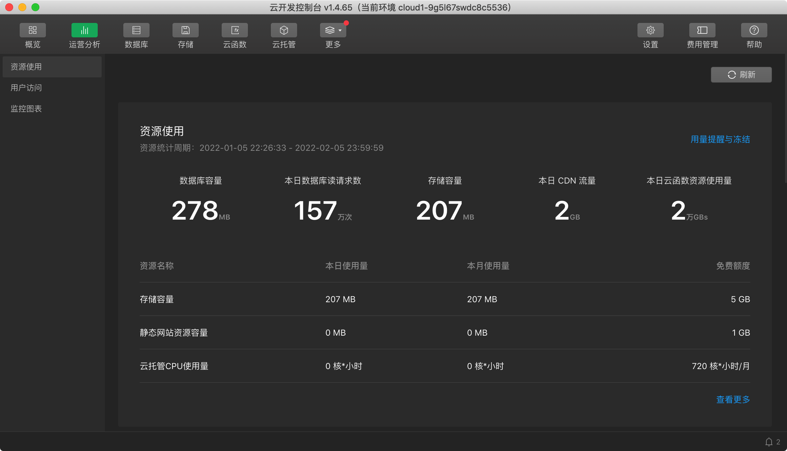Select the 运营分析 analytics icon
Viewport: 787px width, 451px height.
coord(84,30)
